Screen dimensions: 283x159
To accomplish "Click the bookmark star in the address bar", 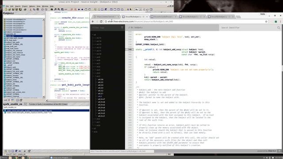I will [x=266, y=22].
